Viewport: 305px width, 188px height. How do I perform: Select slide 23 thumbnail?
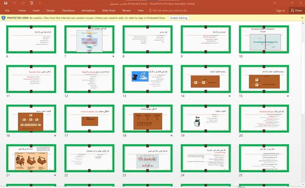point(147,158)
